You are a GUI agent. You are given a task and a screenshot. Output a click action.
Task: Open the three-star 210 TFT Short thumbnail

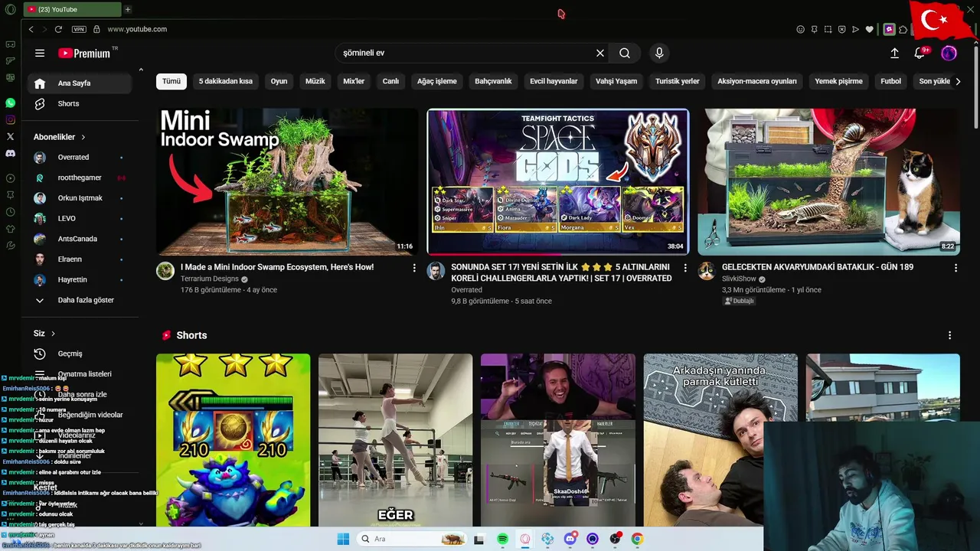pyautogui.click(x=234, y=440)
